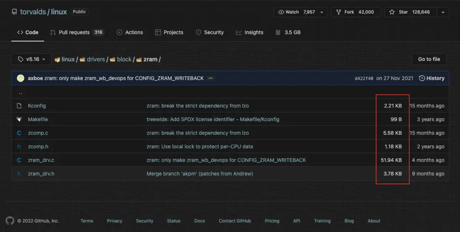Viewport: 460px width, 232px height.
Task: Open 'treewide: Add SPDX license identifier' commit
Action: (x=213, y=120)
